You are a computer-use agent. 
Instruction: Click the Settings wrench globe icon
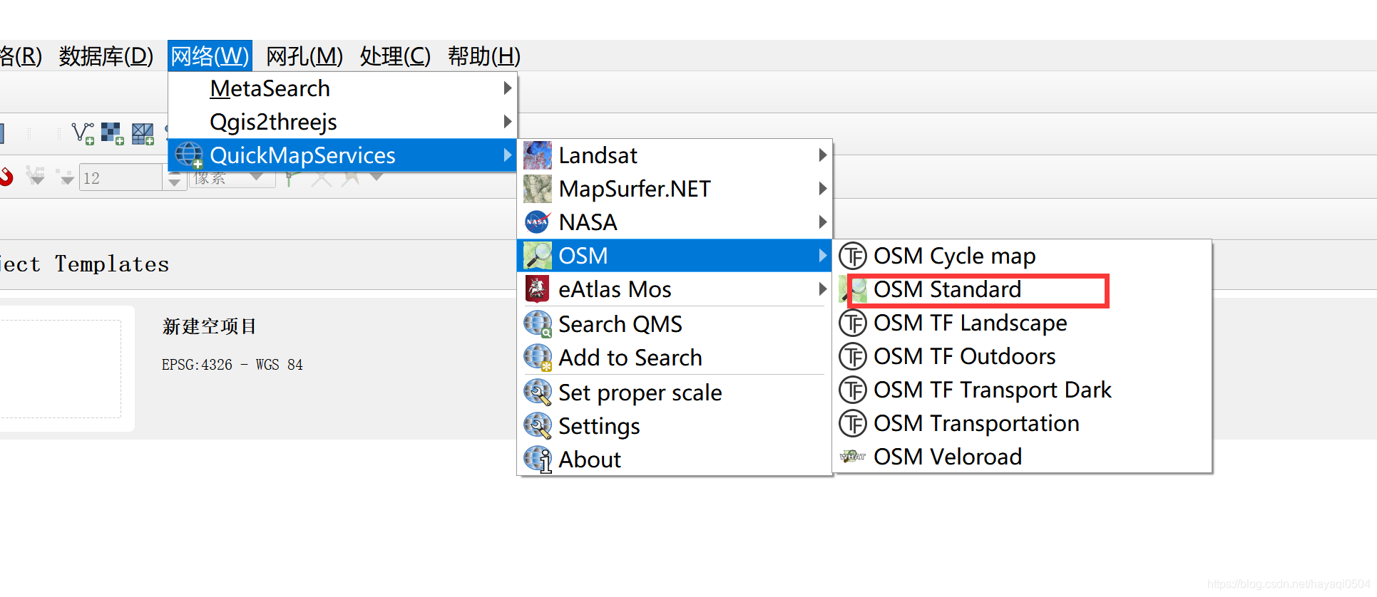click(538, 426)
